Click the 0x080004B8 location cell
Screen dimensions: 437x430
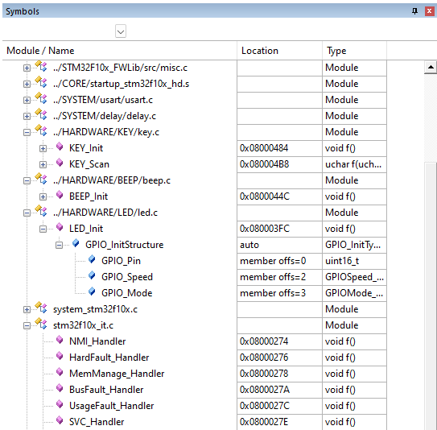coord(279,164)
